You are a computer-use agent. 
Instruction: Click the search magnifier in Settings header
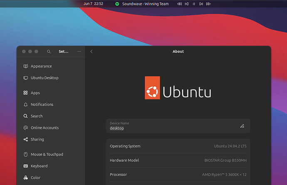49,51
